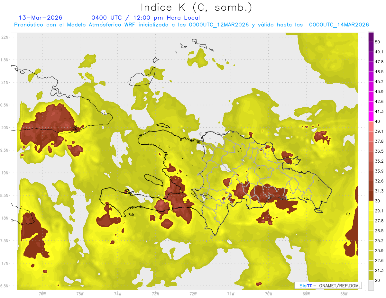
Task: Click the color bar value '41.3'
Action: click(379, 112)
